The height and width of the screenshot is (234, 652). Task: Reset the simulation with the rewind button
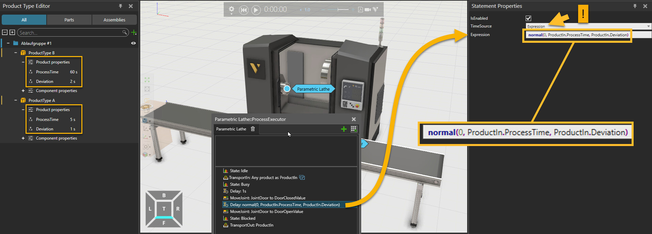tap(243, 10)
